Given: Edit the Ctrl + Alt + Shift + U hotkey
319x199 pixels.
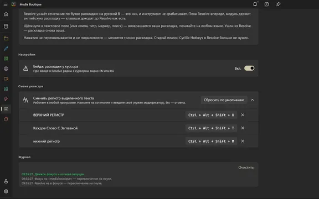Looking at the screenshot, I should 211,115.
